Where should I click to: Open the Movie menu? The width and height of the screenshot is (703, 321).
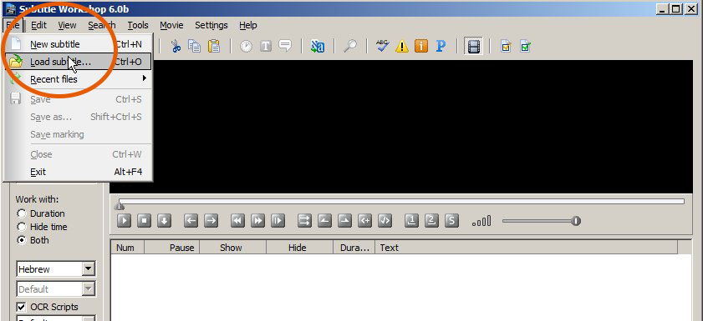coord(171,25)
